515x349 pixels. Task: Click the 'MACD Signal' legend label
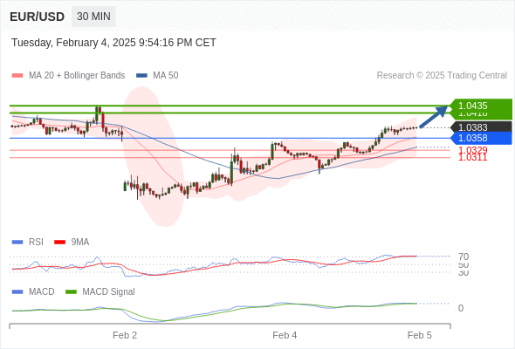coord(109,292)
